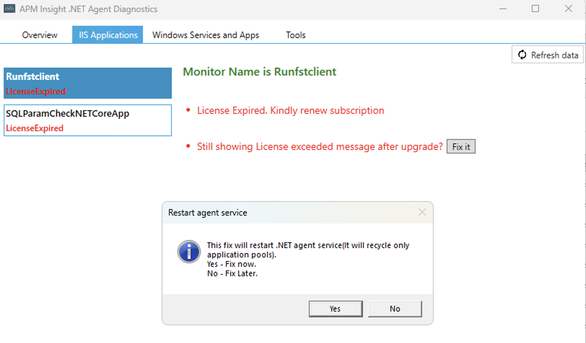Click the Monitor Name is Runfstclient heading
Screen dimensions: 586x343
tap(259, 72)
